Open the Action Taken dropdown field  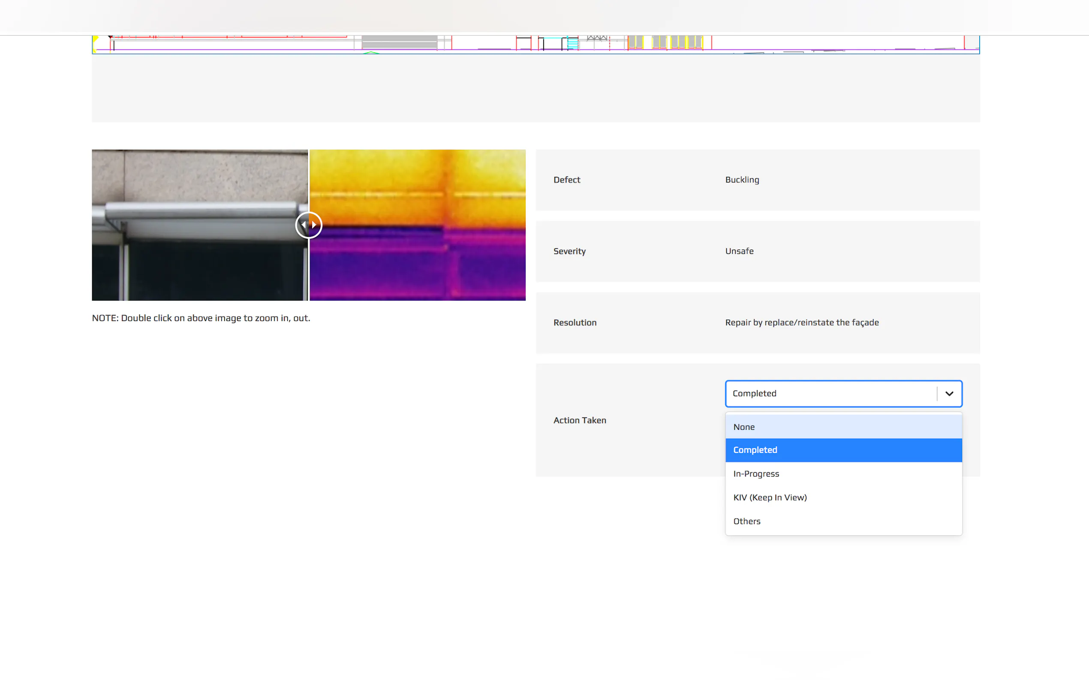(x=830, y=394)
